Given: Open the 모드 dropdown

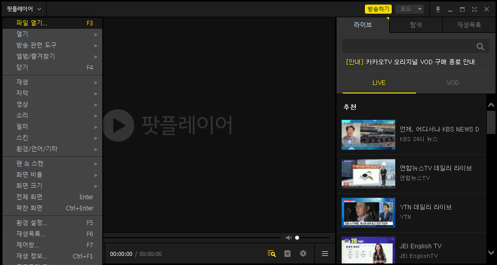Looking at the screenshot, I should point(409,9).
